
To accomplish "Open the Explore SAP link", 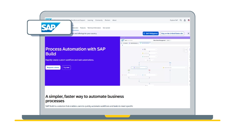I will (x=174, y=20).
